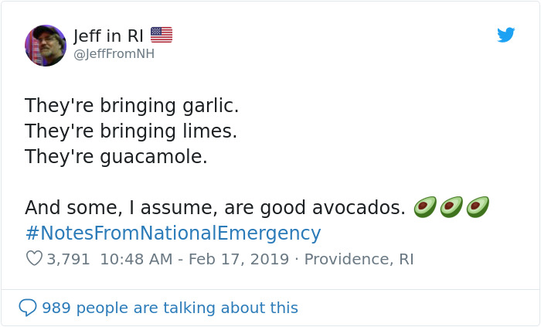Click the US flag emoji beside the name

click(162, 35)
